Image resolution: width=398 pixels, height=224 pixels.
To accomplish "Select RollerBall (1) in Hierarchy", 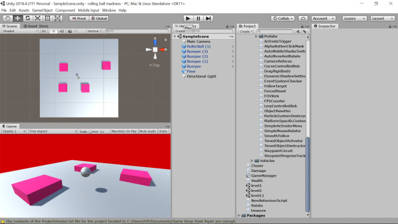I will coord(199,46).
